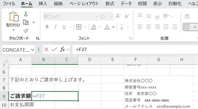Cancel the formula entry with the X icon

tap(46, 49)
